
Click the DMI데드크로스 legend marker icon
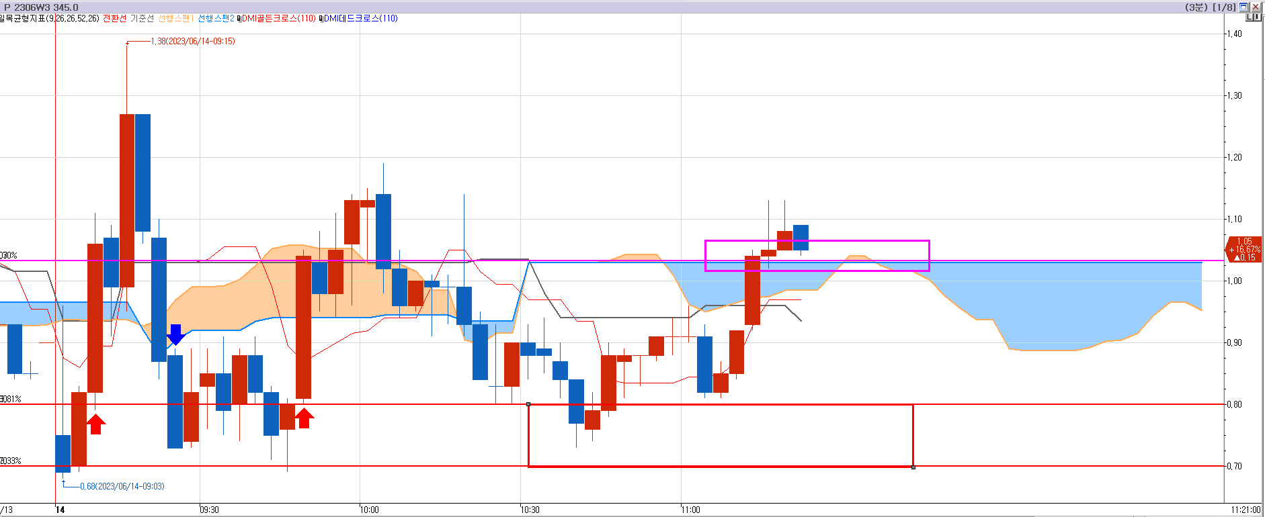coord(321,19)
